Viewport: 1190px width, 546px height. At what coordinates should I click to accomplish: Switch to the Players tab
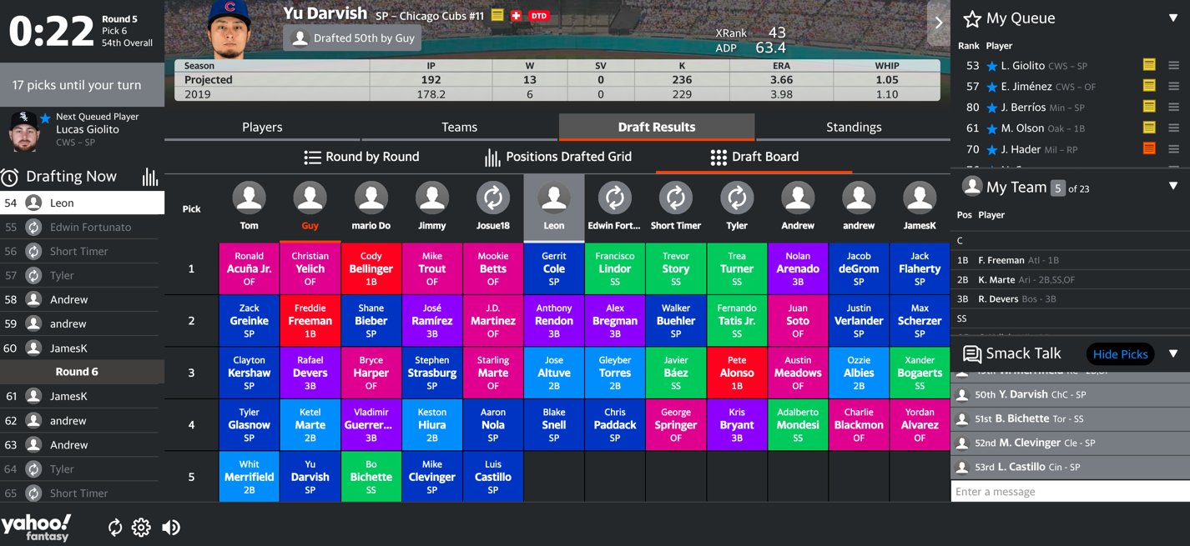[262, 127]
